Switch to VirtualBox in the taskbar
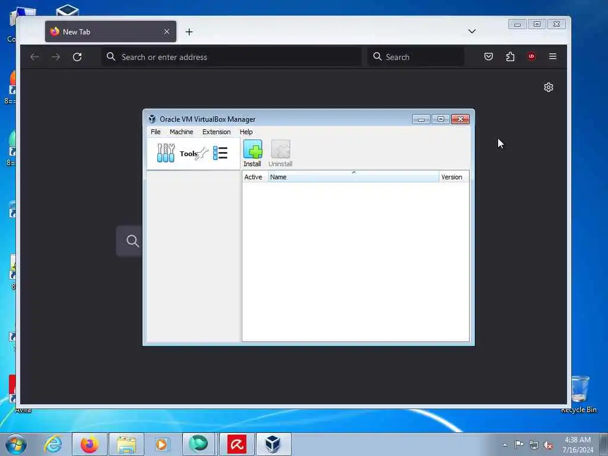The width and height of the screenshot is (608, 456). pos(273,444)
